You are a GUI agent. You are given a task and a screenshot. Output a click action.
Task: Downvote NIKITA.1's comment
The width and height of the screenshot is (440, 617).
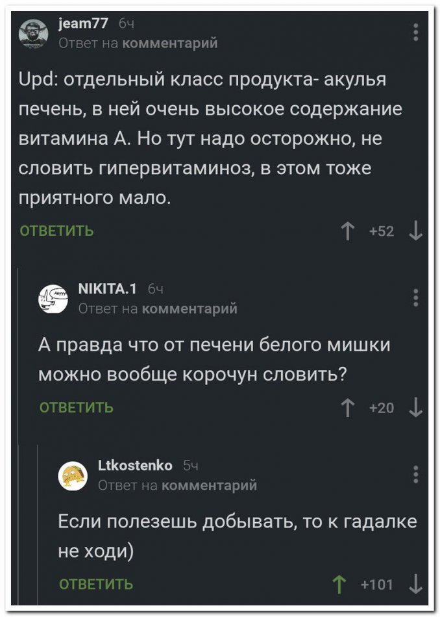(416, 407)
